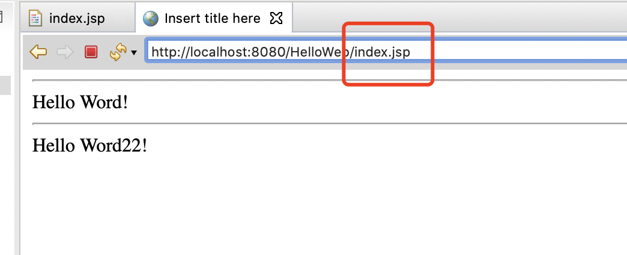Click the partial icon at top-left edge
627x255 pixels.
point(2,17)
